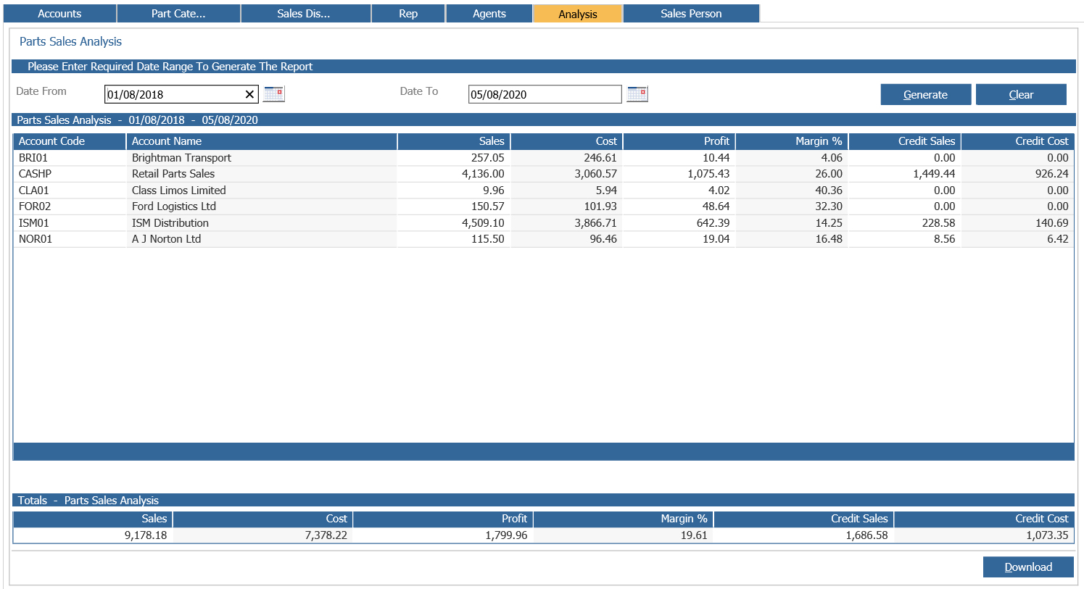Viewport: 1084px width, 589px height.
Task: Sort by the Account Code column header
Action: [x=70, y=141]
